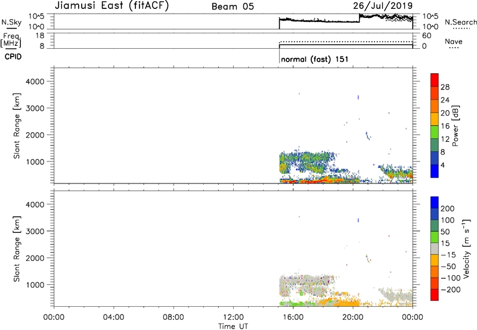
Task: Click the "28" value on Power colorbar
Action: 445,87
